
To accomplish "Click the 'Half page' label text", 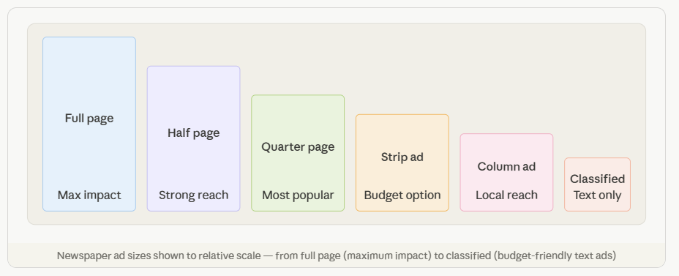I will (194, 133).
